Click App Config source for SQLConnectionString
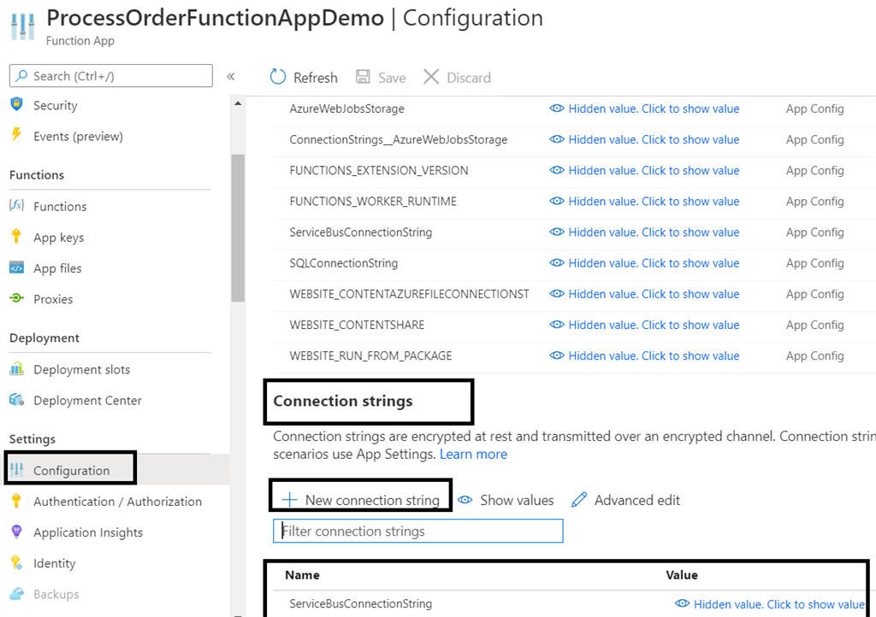The image size is (876, 617). pos(814,262)
